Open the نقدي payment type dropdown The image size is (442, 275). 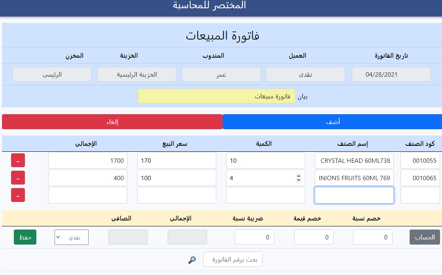click(x=71, y=237)
